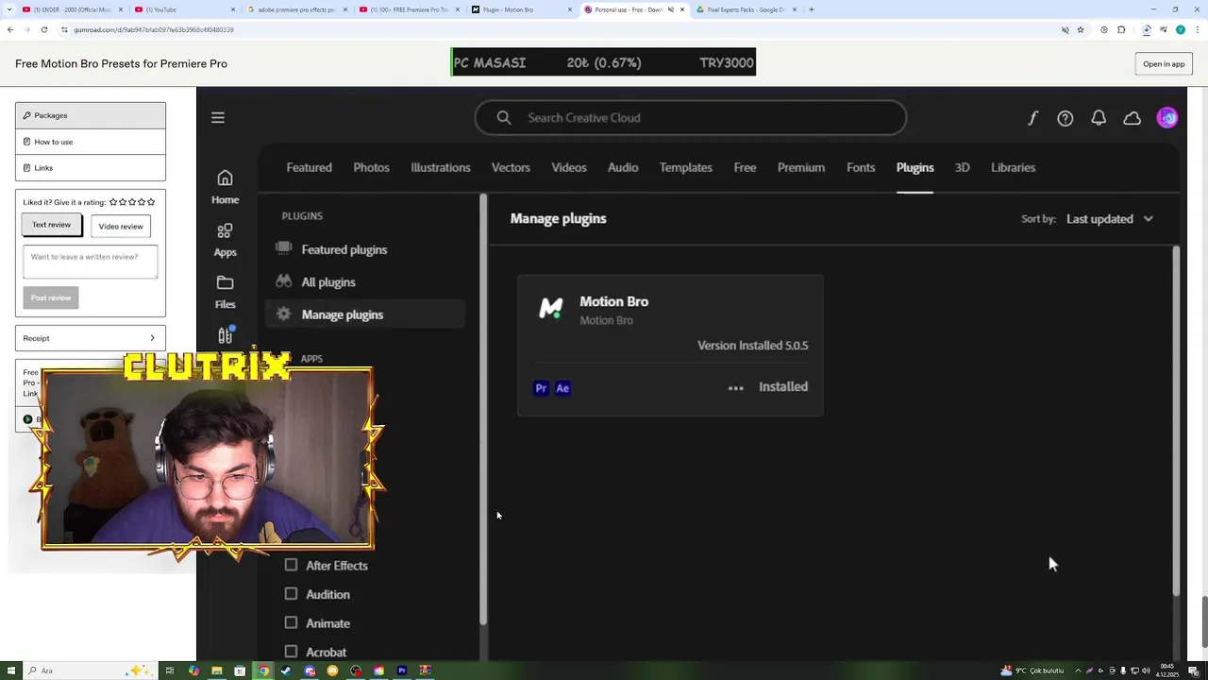Open the Sort by Last updated dropdown
Screen dimensions: 1208x680
coord(1110,219)
